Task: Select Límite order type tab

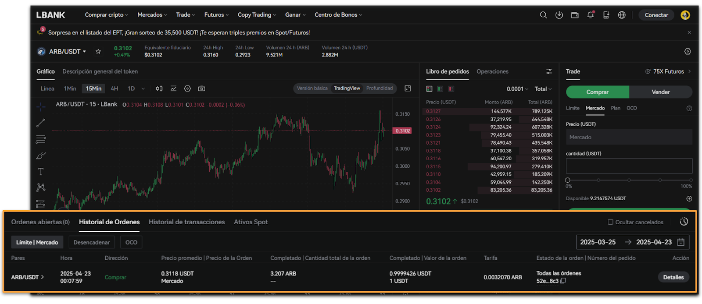Action: [573, 108]
